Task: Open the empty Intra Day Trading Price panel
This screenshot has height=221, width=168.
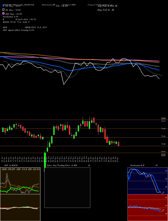Action: click(x=67, y=188)
